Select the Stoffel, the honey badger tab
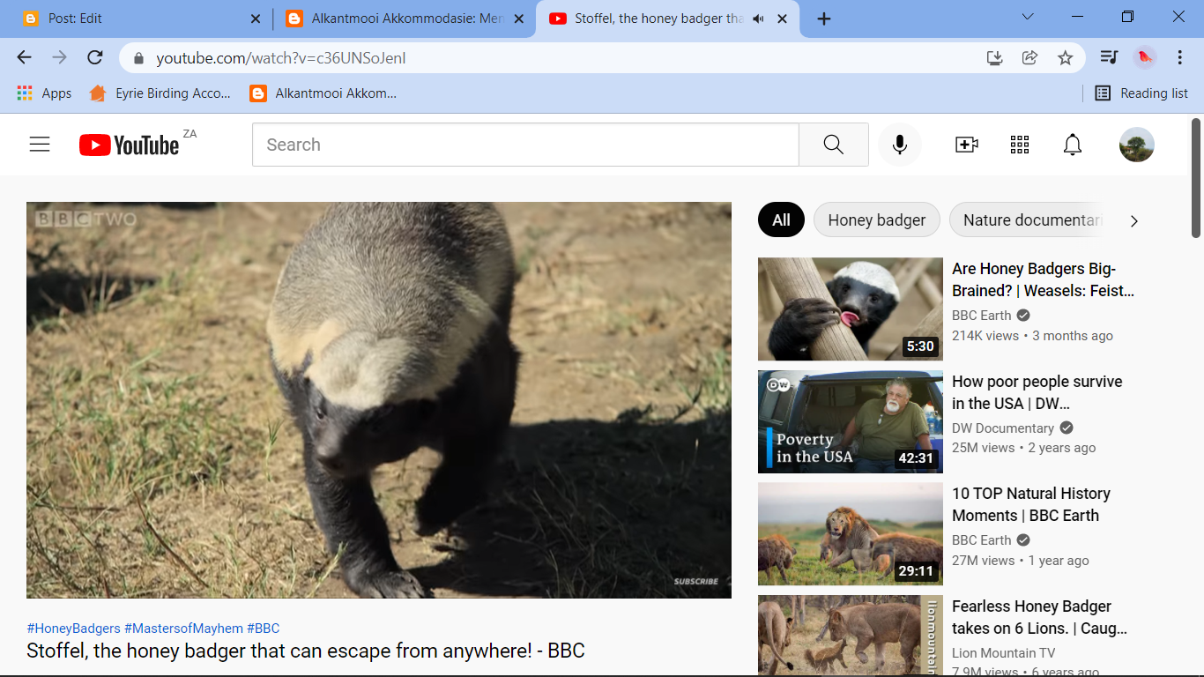 [x=668, y=19]
